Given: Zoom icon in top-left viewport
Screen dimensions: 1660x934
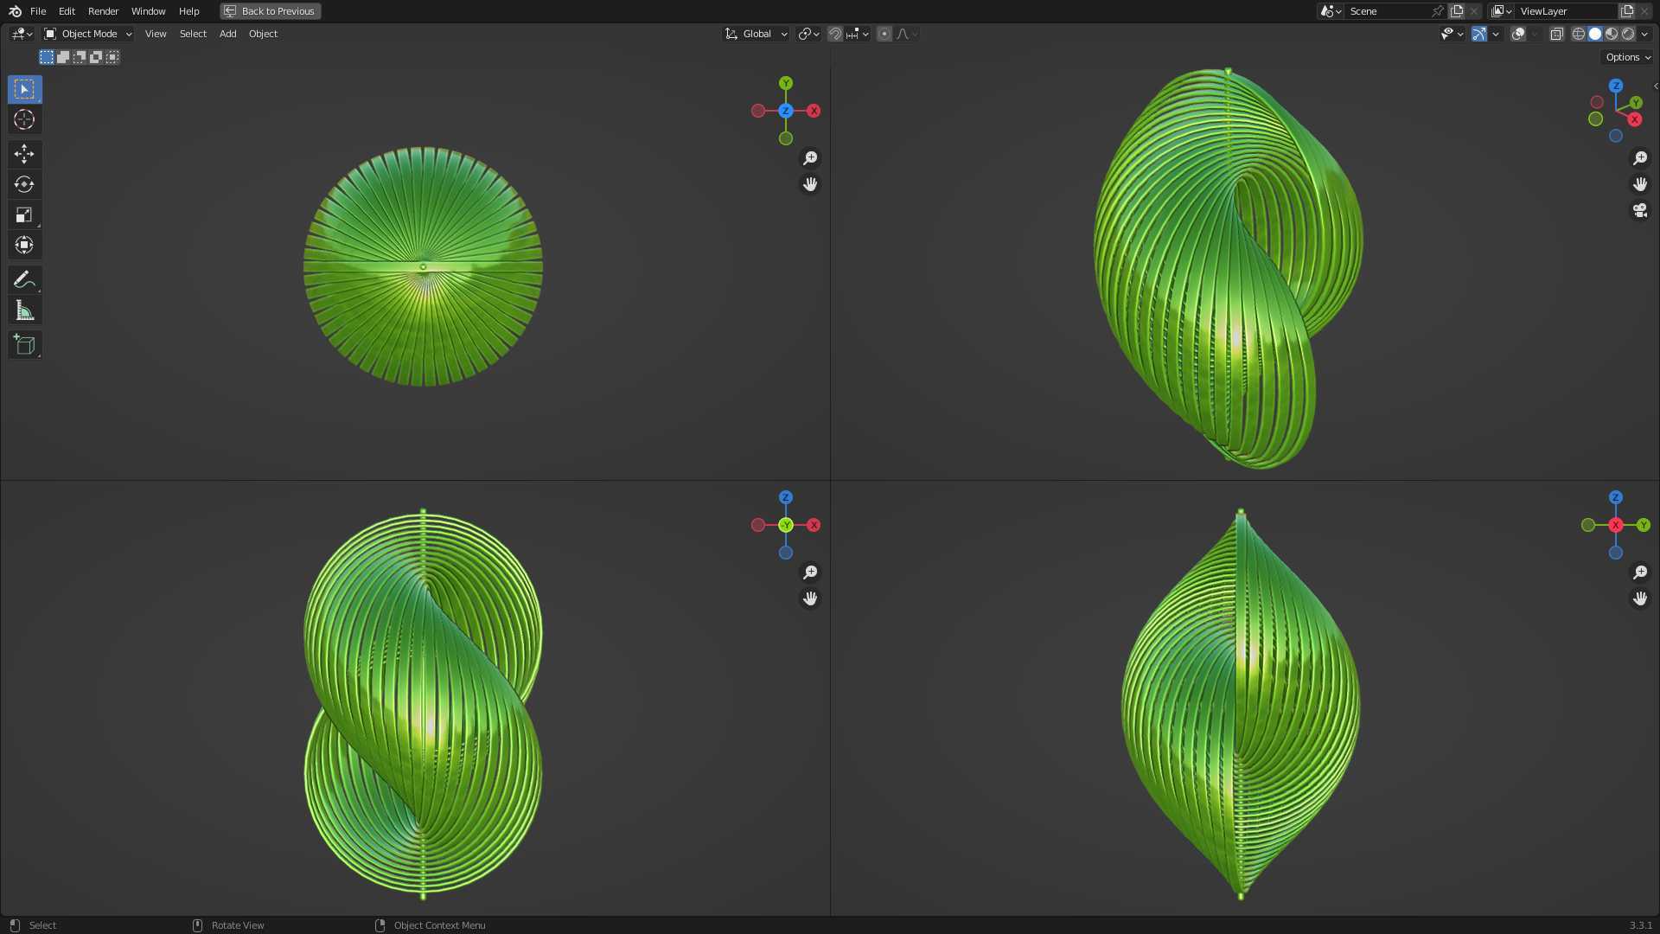Looking at the screenshot, I should pos(810,158).
